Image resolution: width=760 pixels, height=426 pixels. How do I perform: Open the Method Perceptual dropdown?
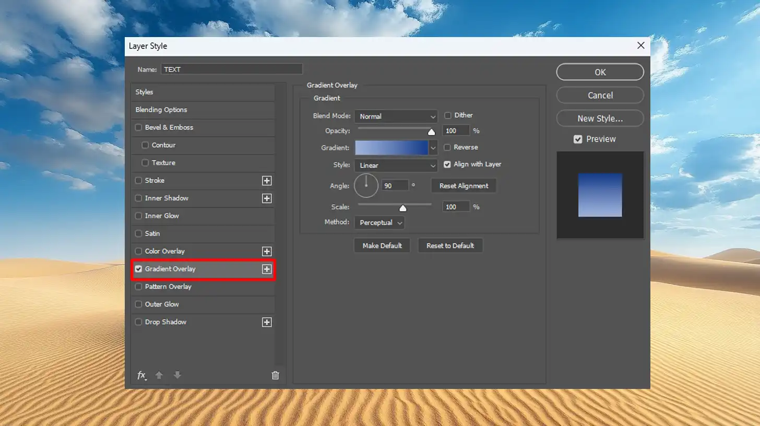379,223
